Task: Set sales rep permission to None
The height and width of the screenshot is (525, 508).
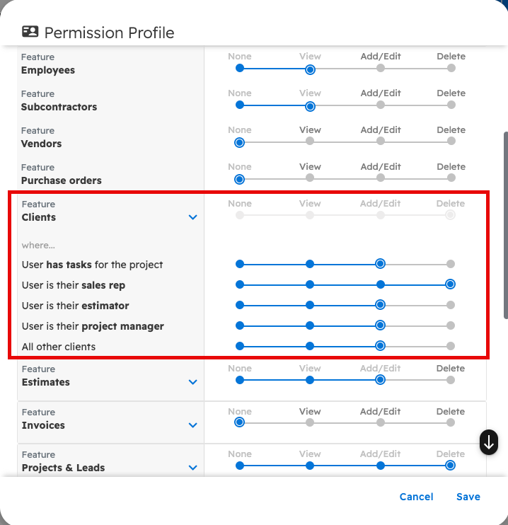Action: (240, 284)
